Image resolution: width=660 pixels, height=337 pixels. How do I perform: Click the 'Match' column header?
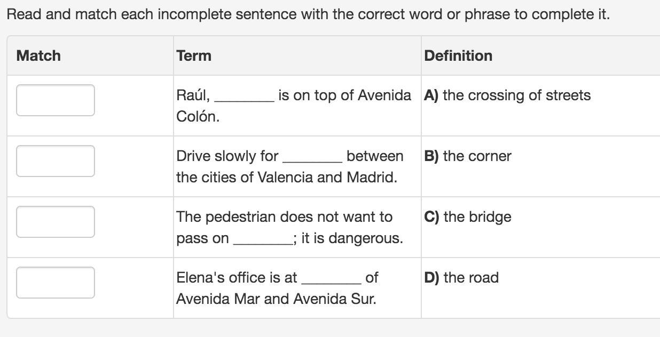[38, 55]
